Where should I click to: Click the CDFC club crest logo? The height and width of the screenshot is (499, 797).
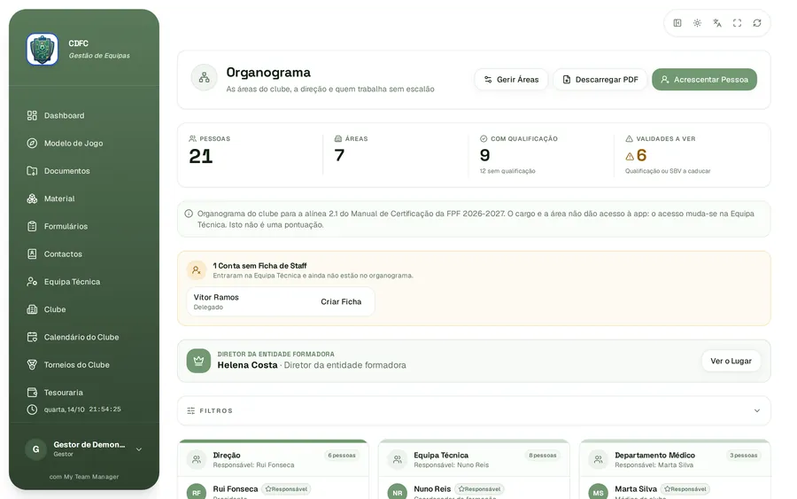[43, 50]
